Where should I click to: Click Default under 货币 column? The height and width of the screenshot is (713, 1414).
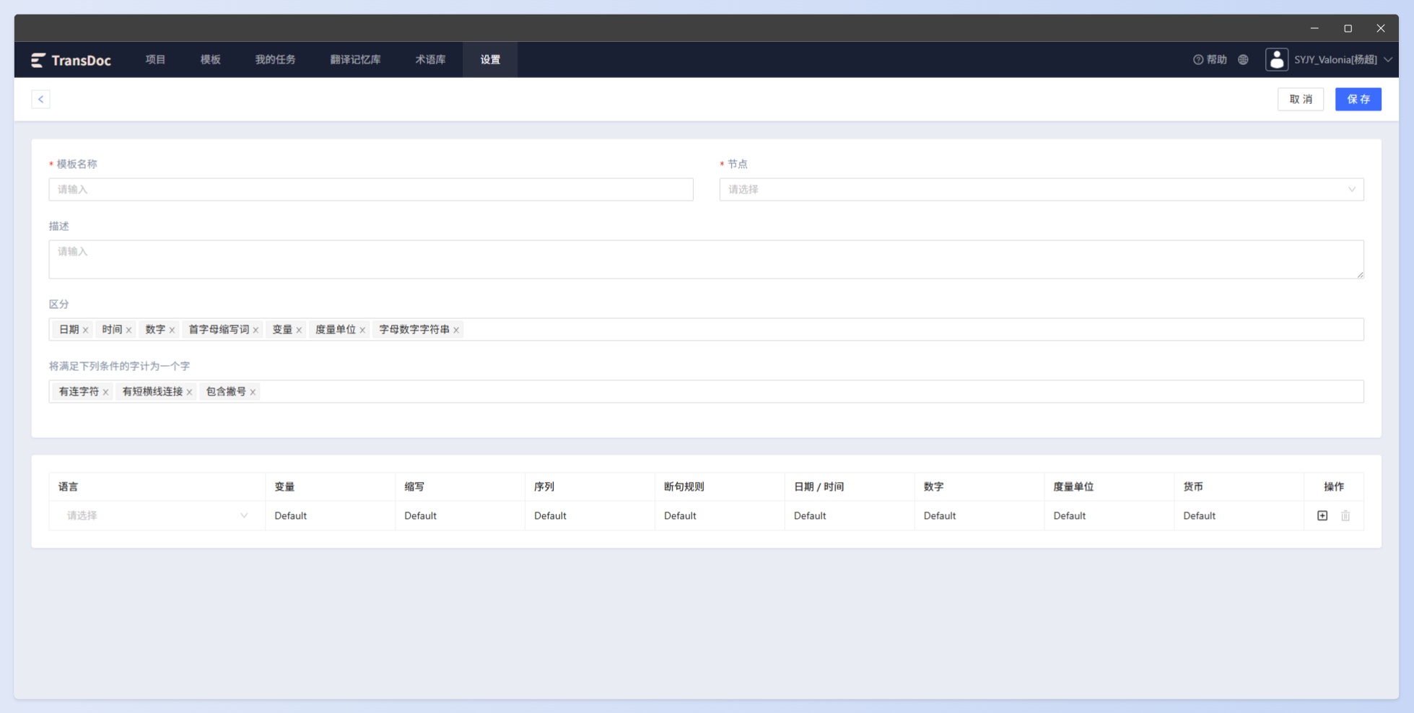pyautogui.click(x=1200, y=515)
